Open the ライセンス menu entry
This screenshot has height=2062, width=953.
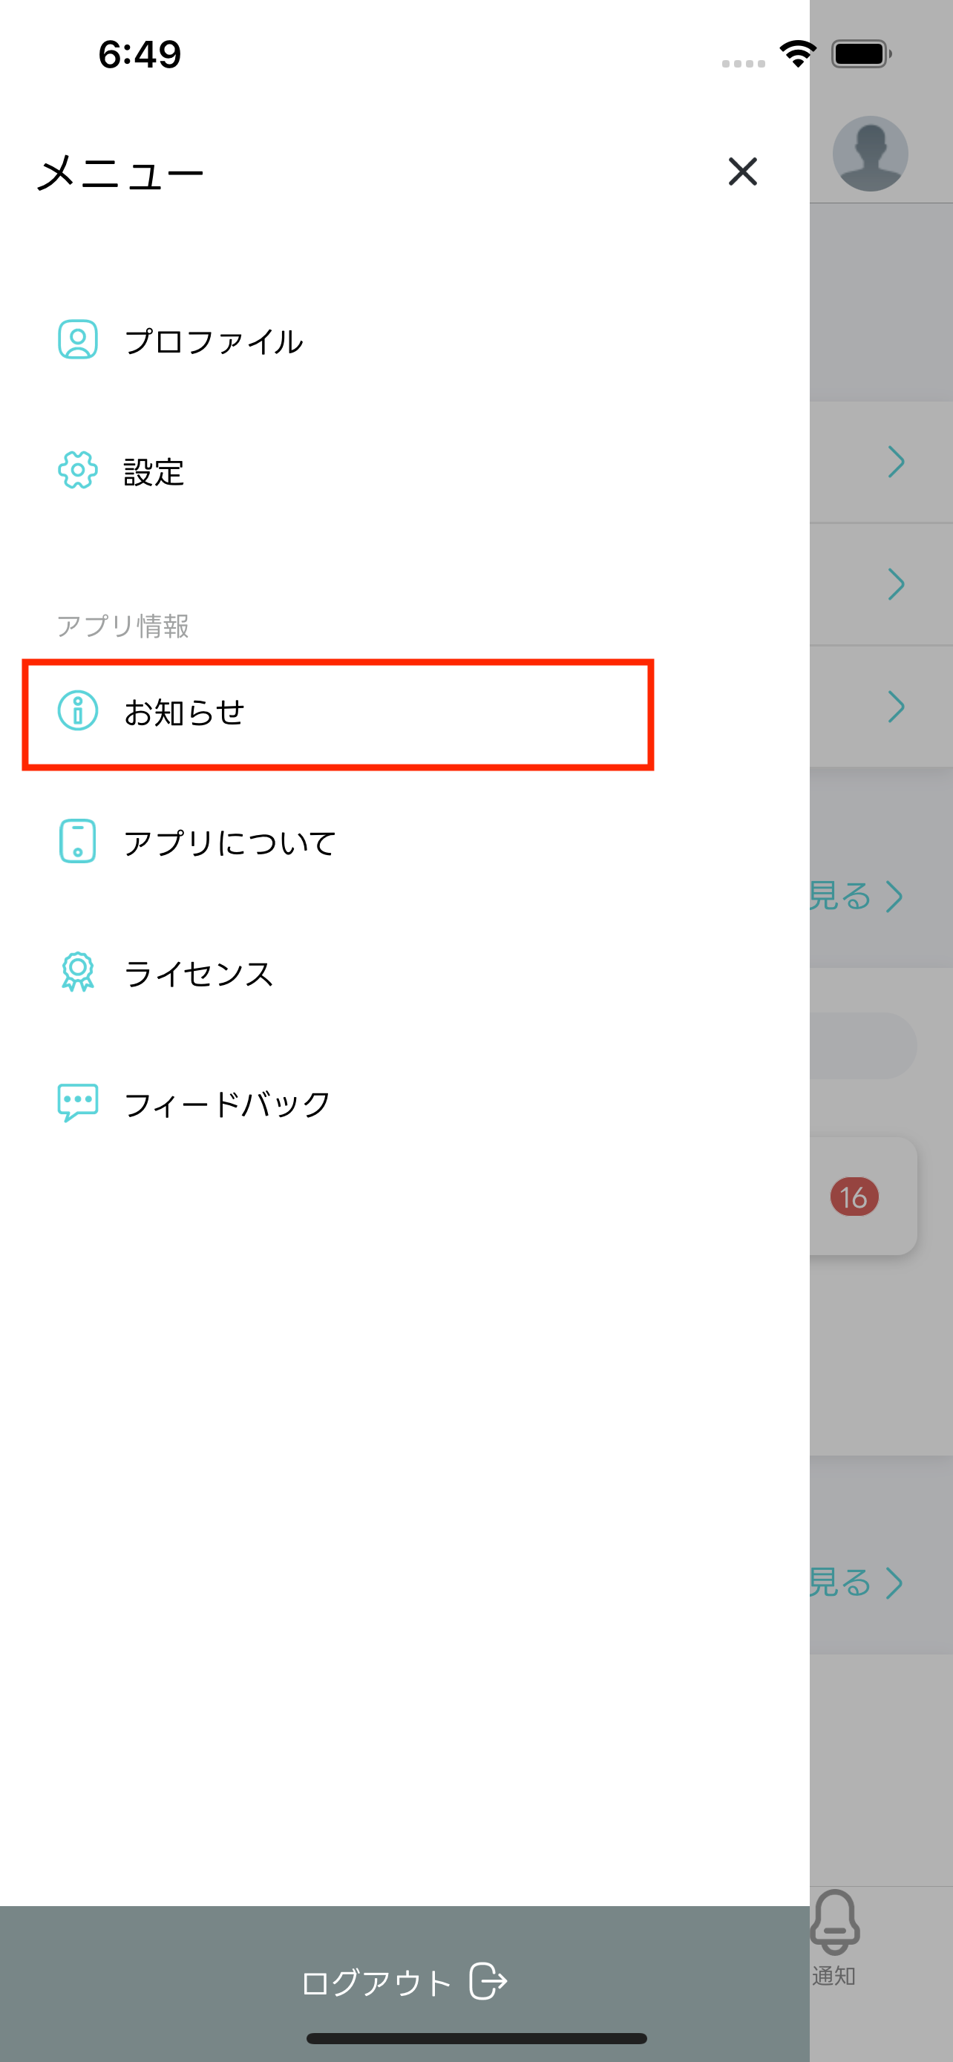(198, 973)
